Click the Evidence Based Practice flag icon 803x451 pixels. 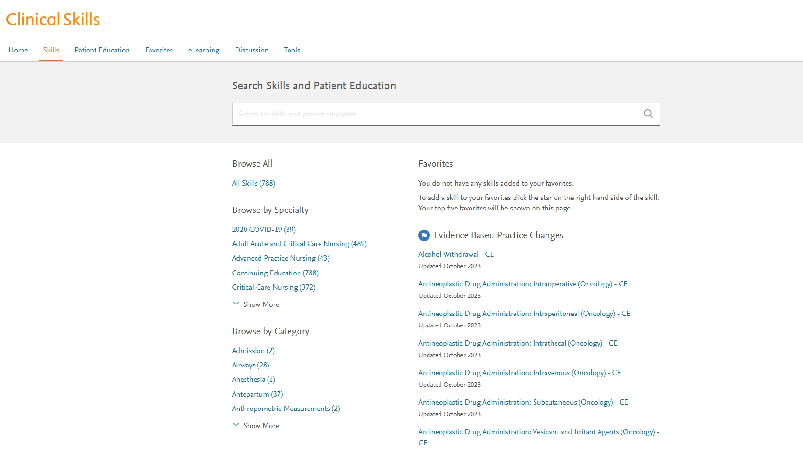[424, 235]
